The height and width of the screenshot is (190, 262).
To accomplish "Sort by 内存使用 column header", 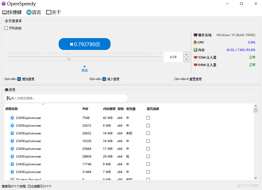I will pyautogui.click(x=109, y=109).
